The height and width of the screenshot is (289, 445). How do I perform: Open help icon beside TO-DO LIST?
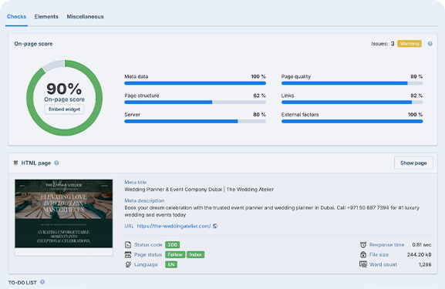tap(42, 282)
